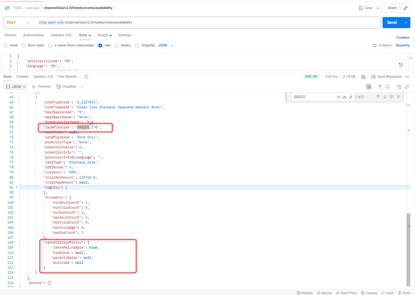415x295 pixels.
Task: Open Trash in the status bar
Action: click(404, 293)
